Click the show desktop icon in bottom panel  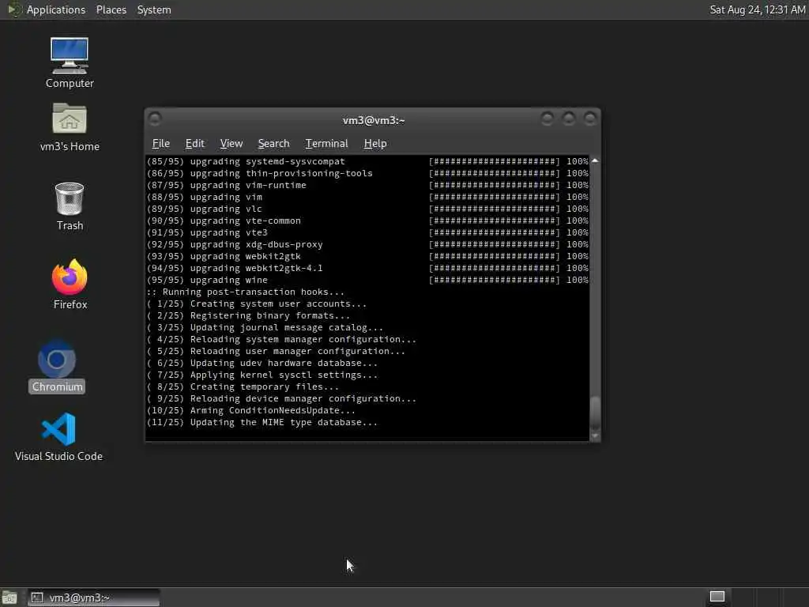pyautogui.click(x=9, y=598)
